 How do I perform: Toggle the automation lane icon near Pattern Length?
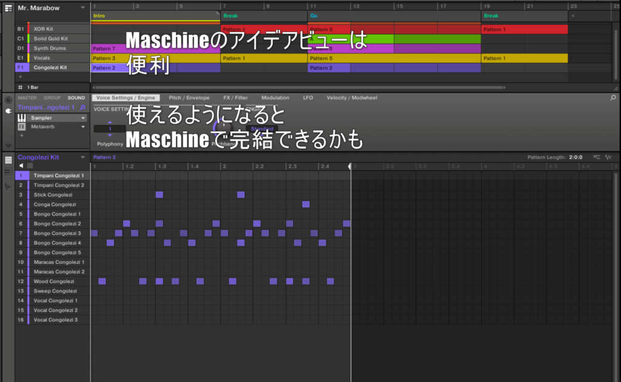pos(608,158)
